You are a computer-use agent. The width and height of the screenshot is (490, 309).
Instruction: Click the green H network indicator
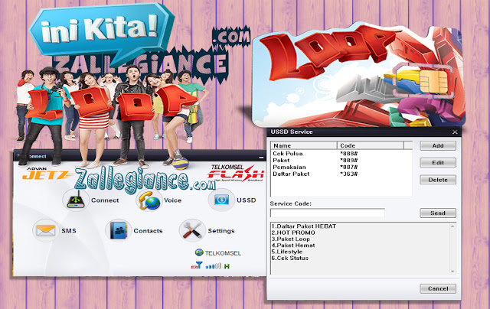(x=227, y=266)
